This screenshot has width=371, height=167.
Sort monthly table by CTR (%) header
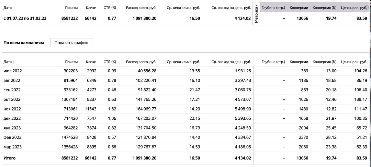point(110,62)
